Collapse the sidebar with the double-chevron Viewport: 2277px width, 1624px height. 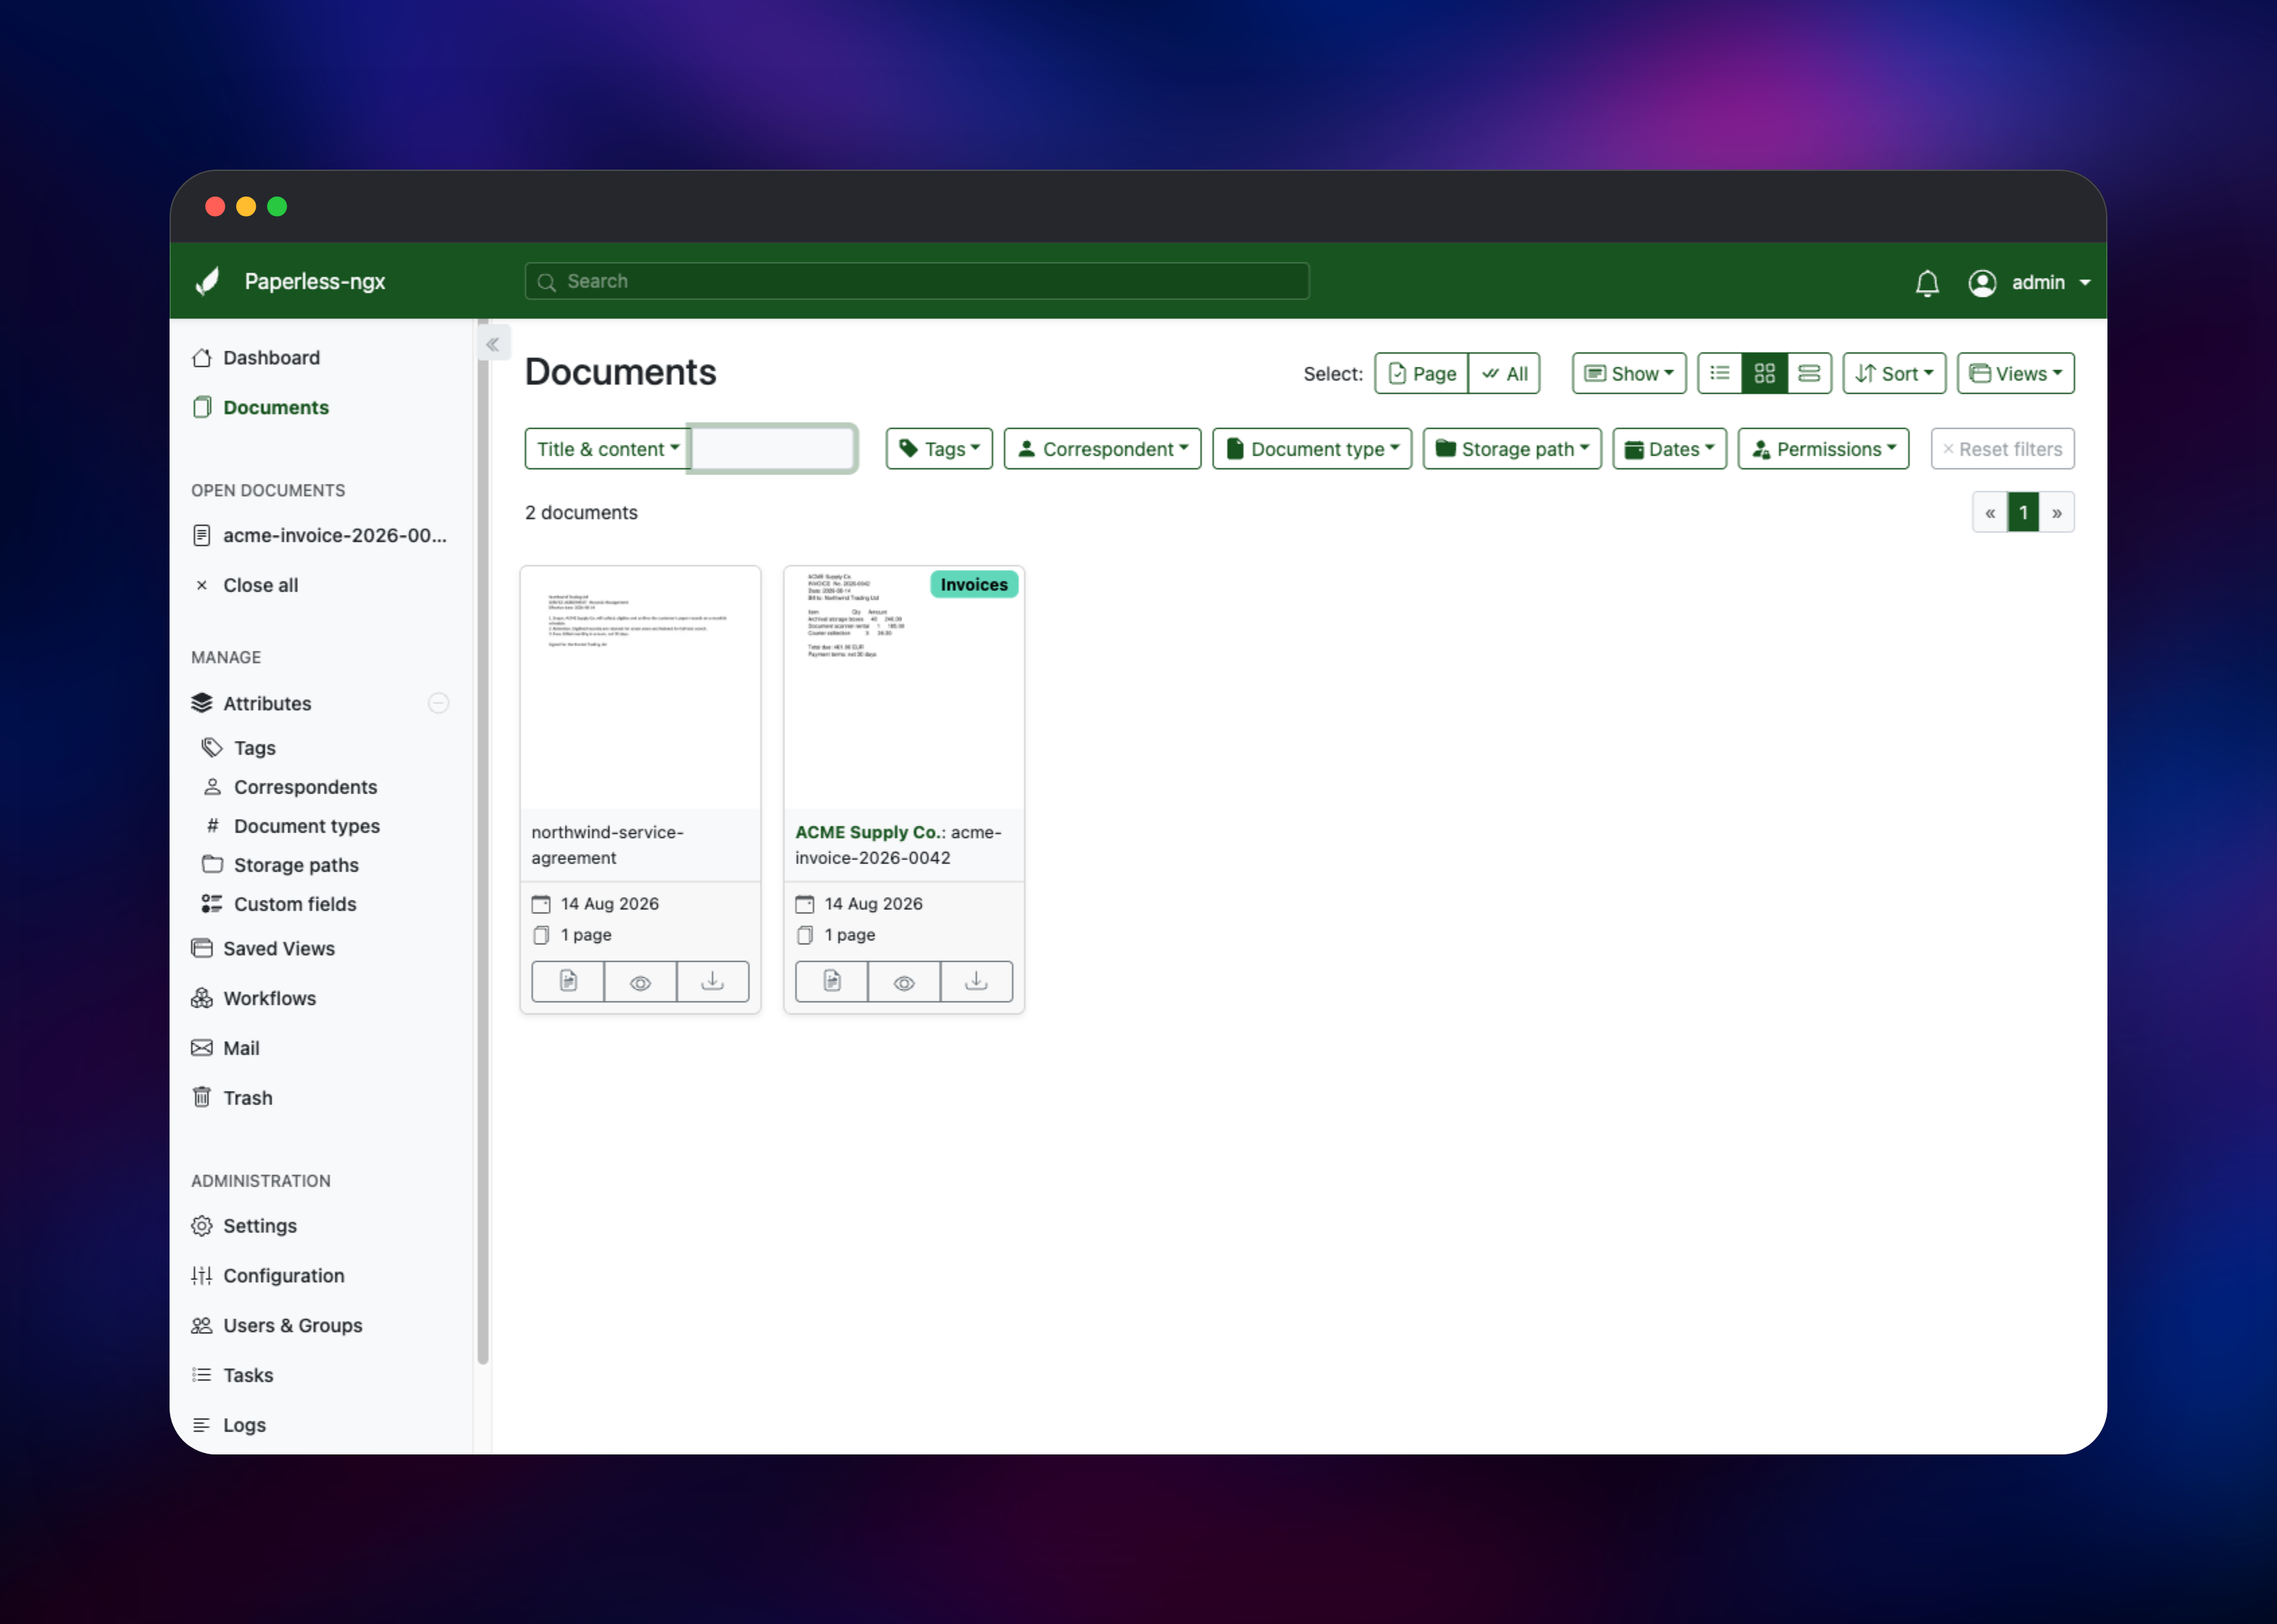pos(493,344)
